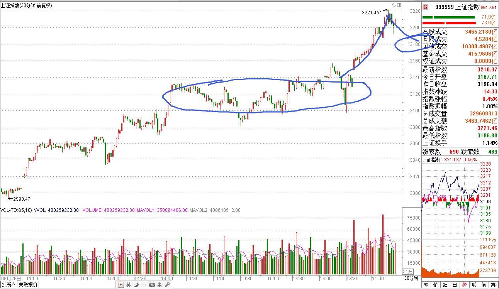The image size is (499, 289).
Task: Click the SG1 marker in the header
Action: tap(484, 7)
